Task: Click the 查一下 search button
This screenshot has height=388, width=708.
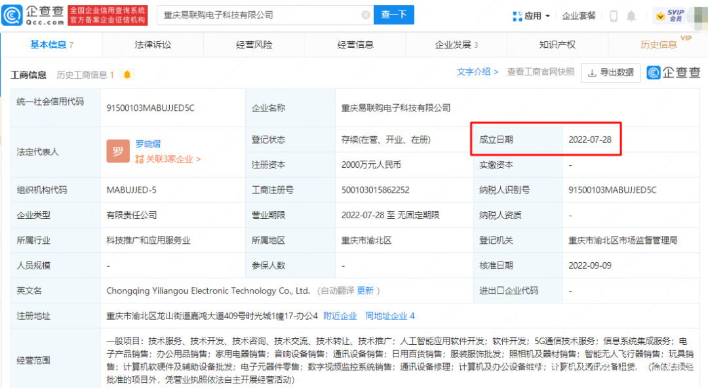Action: [394, 15]
